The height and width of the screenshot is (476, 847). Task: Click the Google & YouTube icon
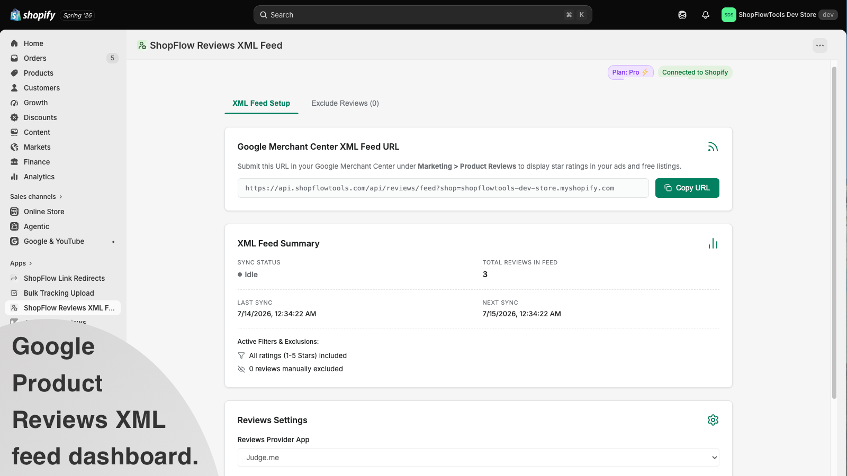[14, 241]
